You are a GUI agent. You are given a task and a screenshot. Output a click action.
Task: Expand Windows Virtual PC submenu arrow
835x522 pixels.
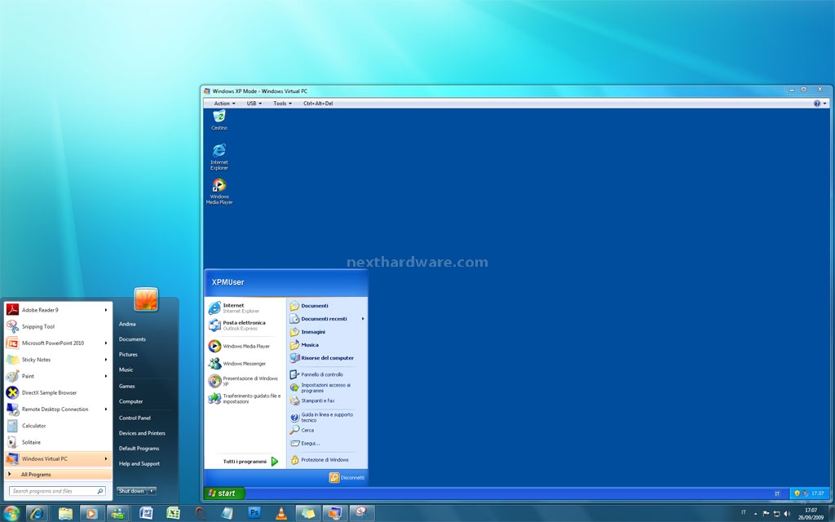[x=106, y=458]
